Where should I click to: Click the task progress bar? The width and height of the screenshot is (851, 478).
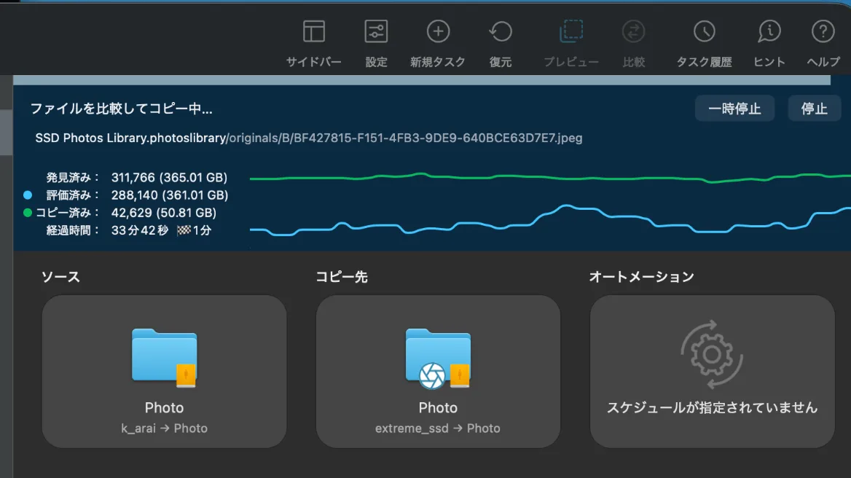click(422, 80)
